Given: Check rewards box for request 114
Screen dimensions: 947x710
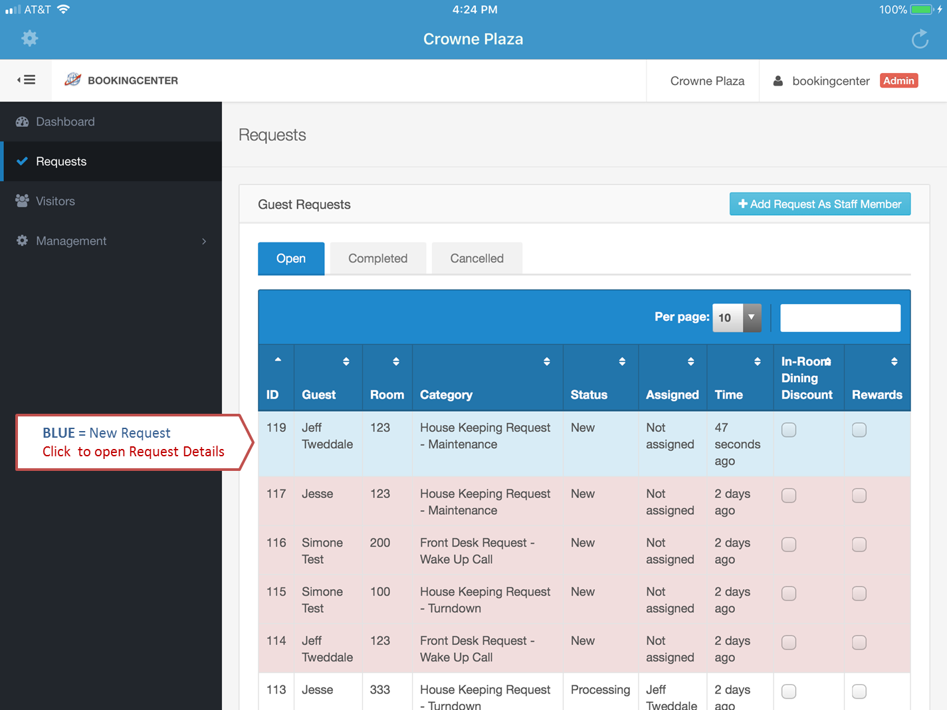Looking at the screenshot, I should click(859, 642).
